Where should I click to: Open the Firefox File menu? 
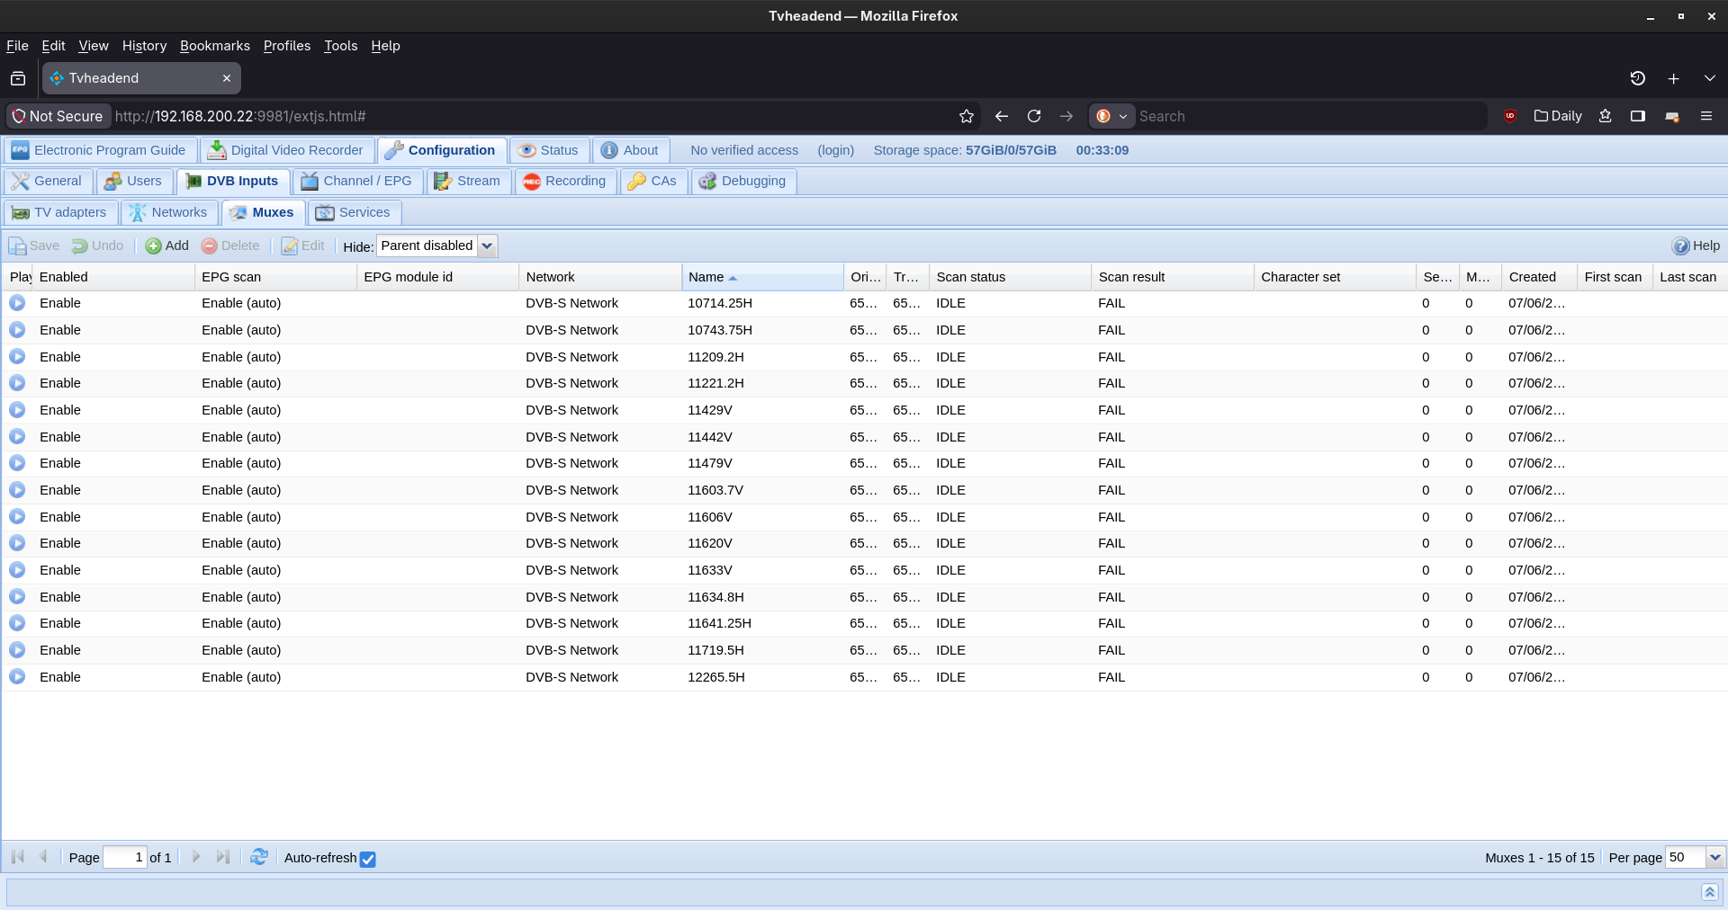point(17,46)
